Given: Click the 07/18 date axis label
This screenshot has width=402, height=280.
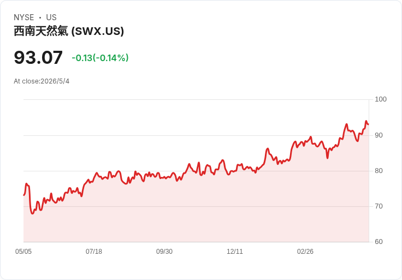Looking at the screenshot, I should point(94,252).
